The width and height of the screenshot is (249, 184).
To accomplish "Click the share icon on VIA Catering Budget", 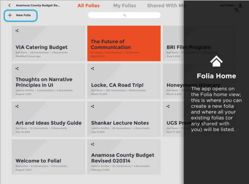I will (17, 30).
